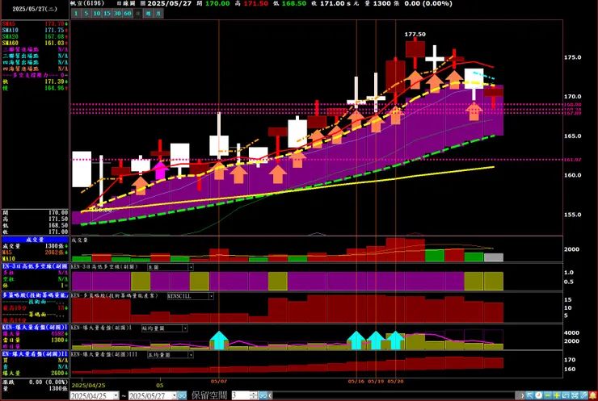The height and width of the screenshot is (401, 598).
Task: Click the orange clock icon
Action: coord(538,396)
